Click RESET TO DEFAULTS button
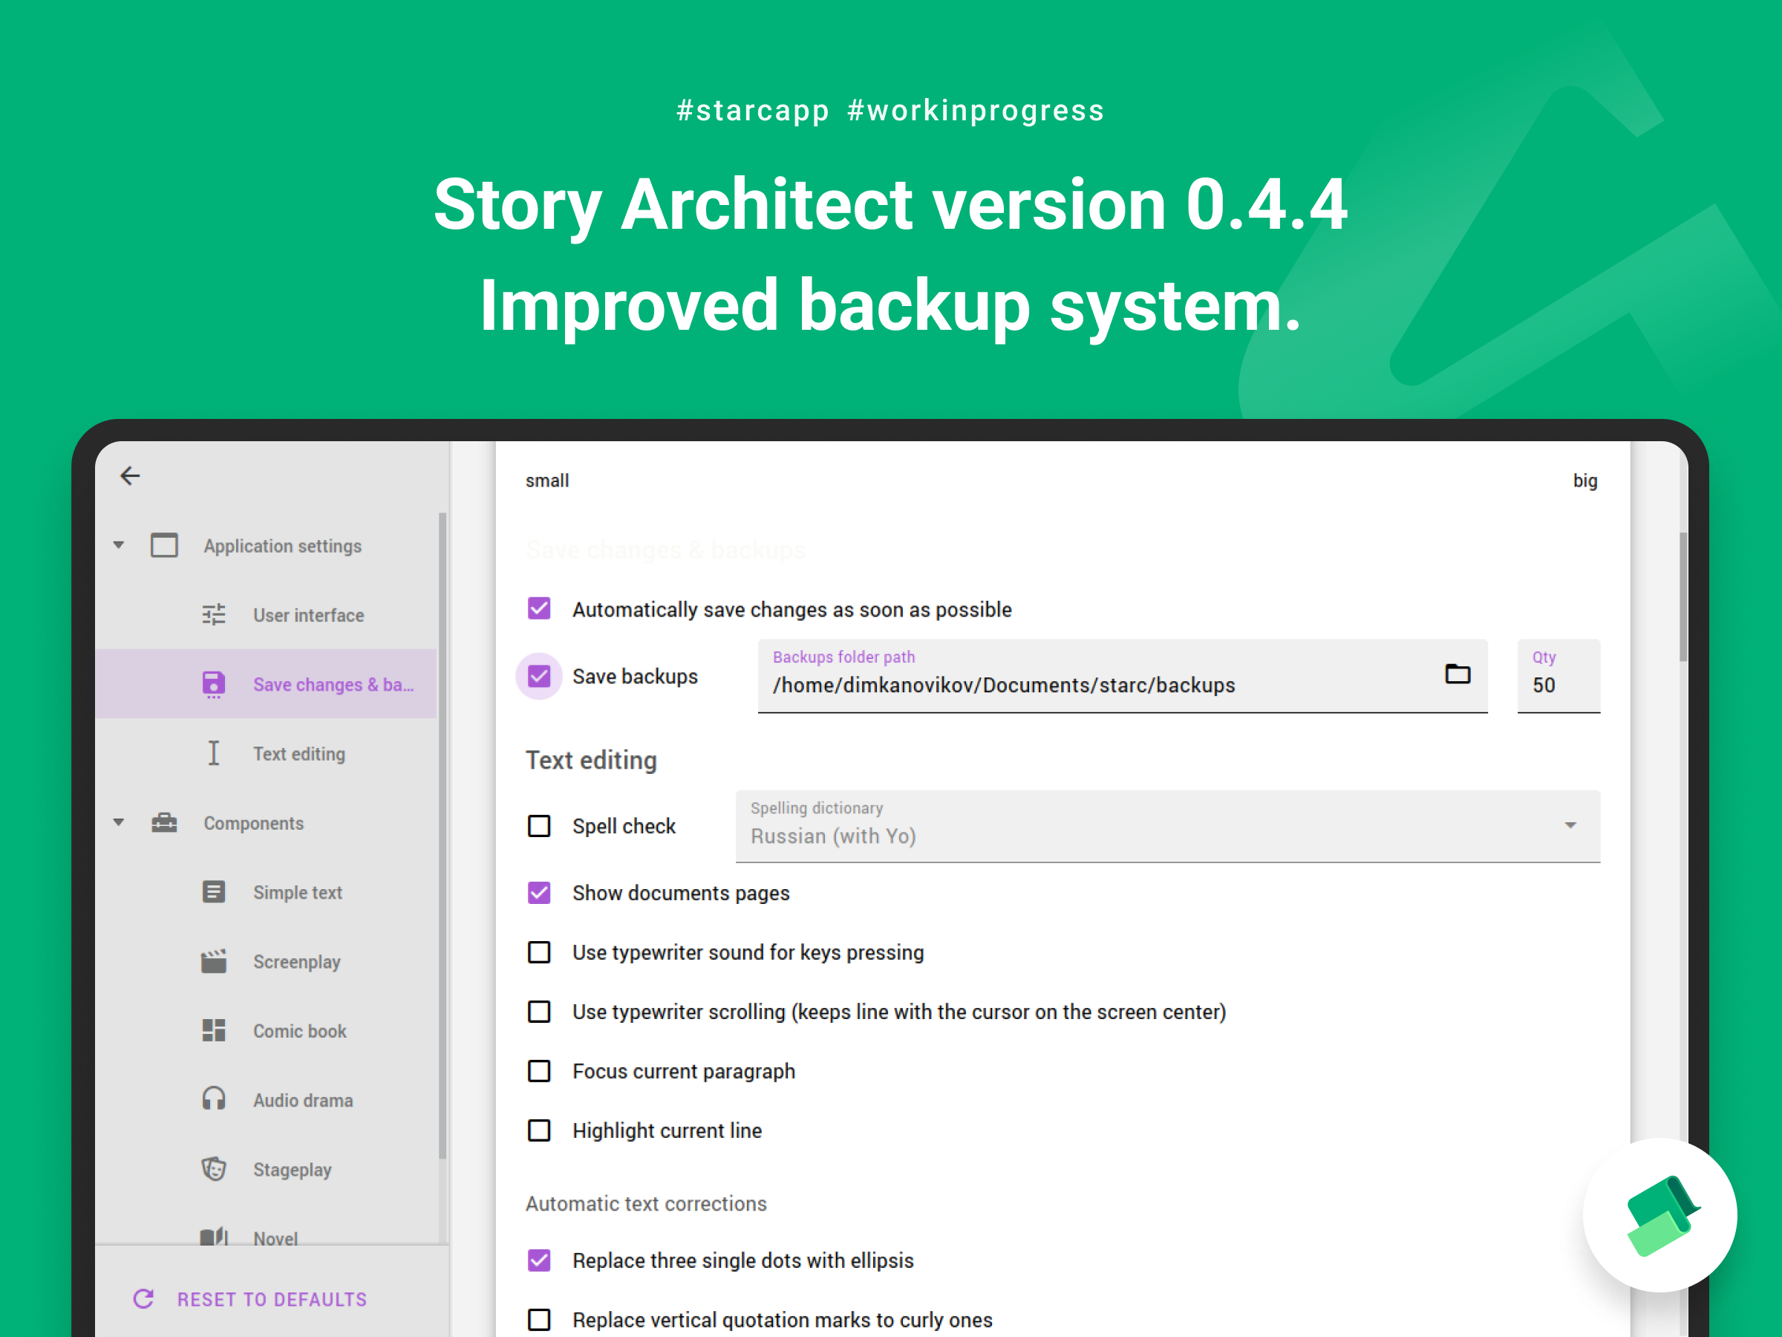The width and height of the screenshot is (1782, 1337). tap(249, 1299)
